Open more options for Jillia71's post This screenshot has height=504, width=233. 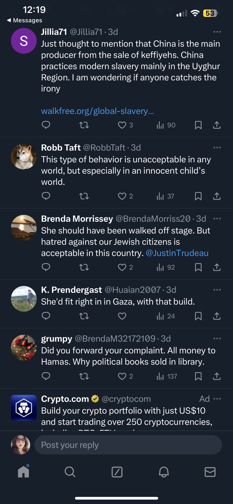coord(217,32)
